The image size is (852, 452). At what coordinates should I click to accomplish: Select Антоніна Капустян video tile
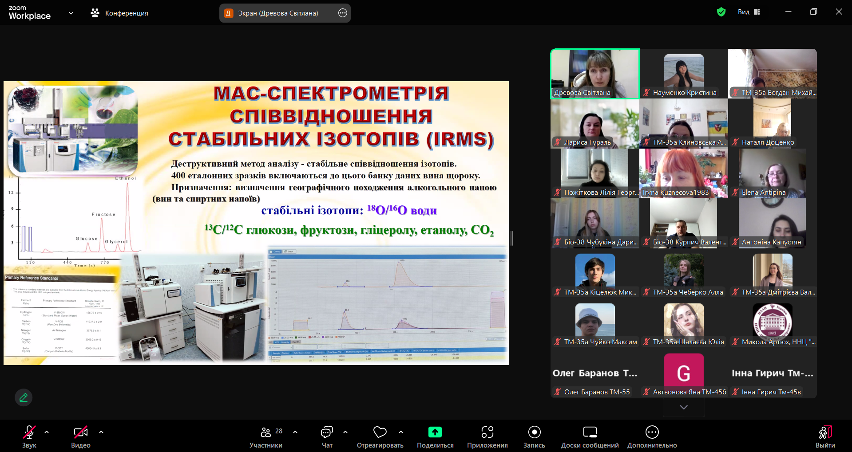click(773, 223)
